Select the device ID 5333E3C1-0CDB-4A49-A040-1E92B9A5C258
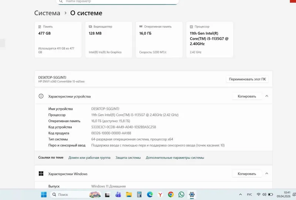 (124, 127)
